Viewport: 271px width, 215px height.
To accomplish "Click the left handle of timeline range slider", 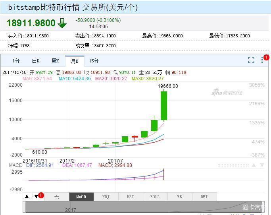I will 24,207.
